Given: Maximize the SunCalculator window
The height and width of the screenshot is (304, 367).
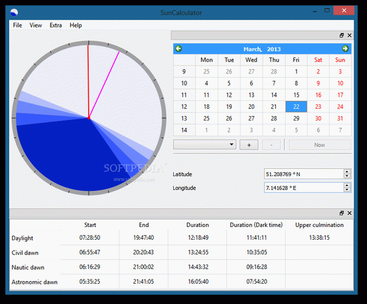Looking at the screenshot, I should [x=327, y=10].
